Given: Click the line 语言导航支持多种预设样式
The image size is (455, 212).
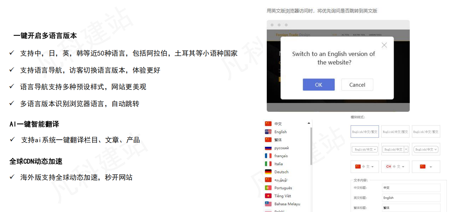Looking at the screenshot, I should tap(83, 87).
